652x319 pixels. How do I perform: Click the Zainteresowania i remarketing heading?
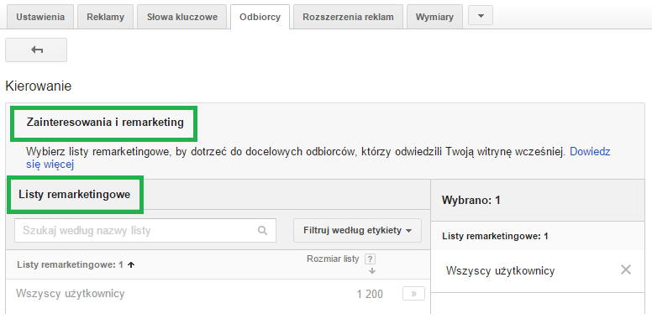105,123
